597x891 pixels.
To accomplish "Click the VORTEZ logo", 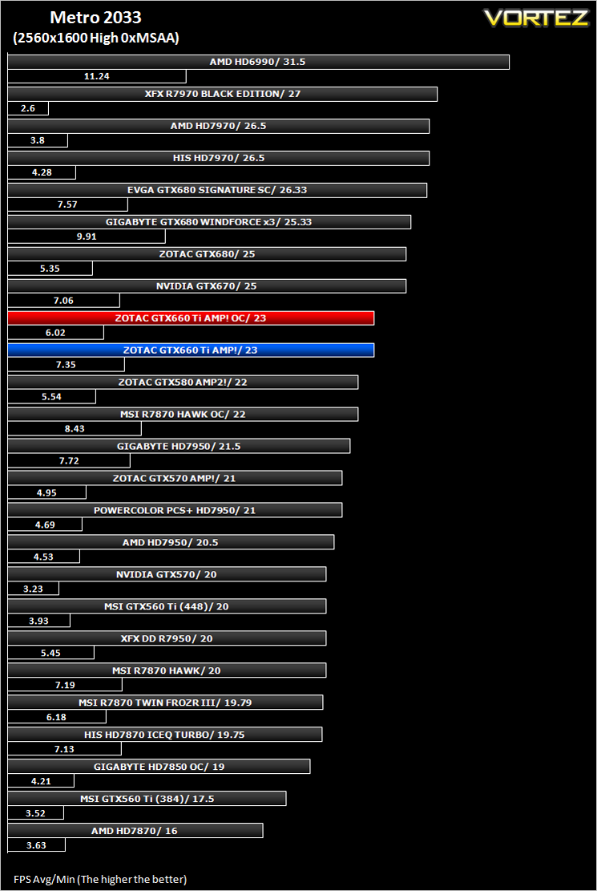I will (536, 18).
